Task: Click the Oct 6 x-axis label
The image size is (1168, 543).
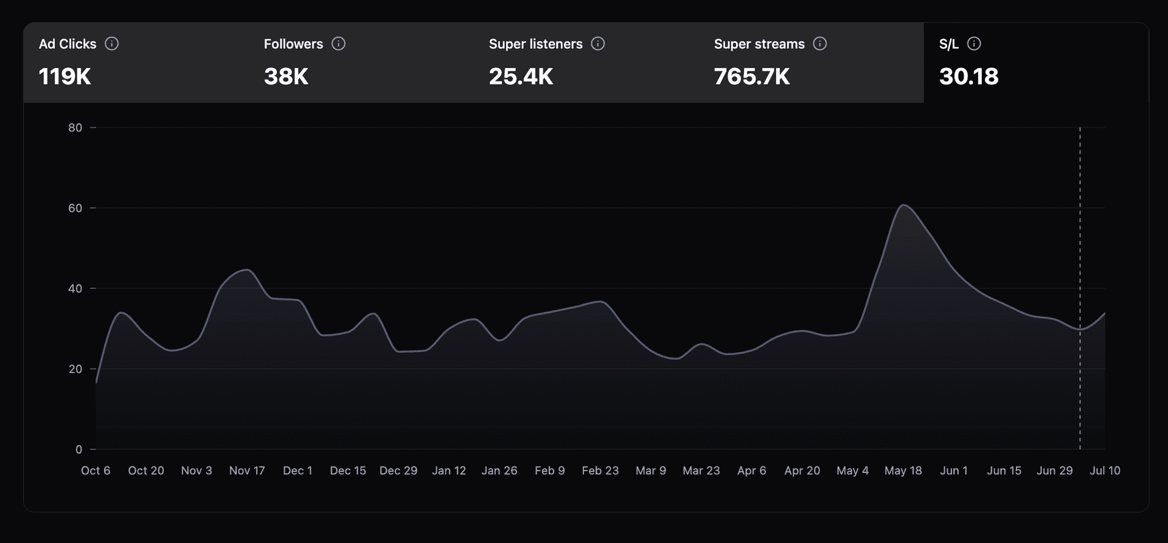Action: 96,471
